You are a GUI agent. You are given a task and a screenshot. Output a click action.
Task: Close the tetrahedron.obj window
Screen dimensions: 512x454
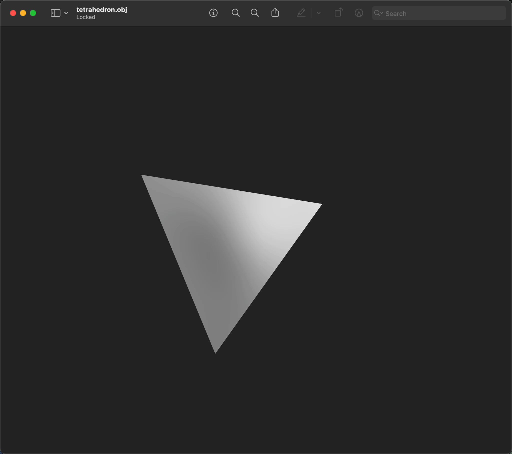point(13,13)
